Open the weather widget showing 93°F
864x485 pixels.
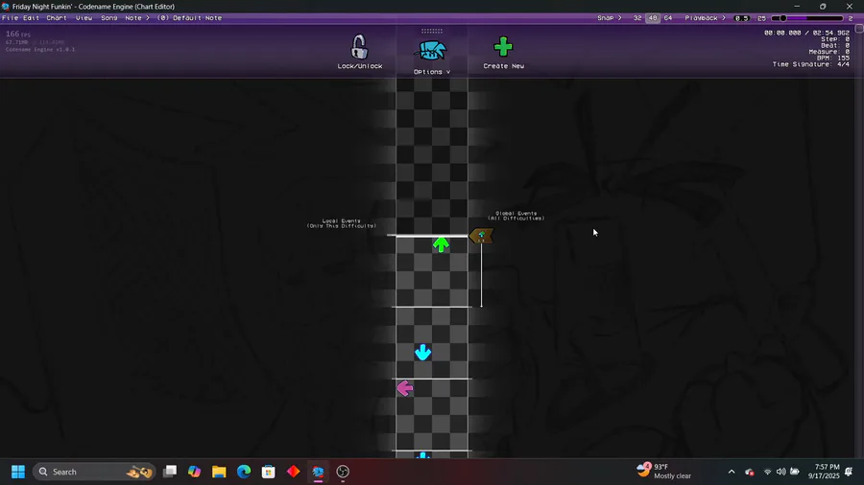point(664,472)
